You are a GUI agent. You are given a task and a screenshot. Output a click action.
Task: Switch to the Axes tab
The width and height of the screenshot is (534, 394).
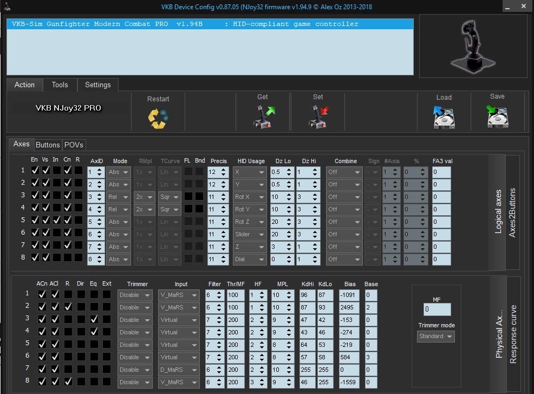point(22,144)
